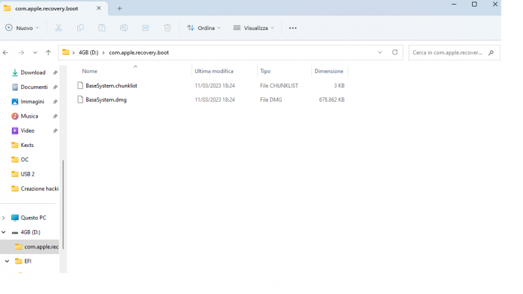Image resolution: width=523 pixels, height=294 pixels.
Task: Sort files by Dimensione column header
Action: pyautogui.click(x=329, y=71)
